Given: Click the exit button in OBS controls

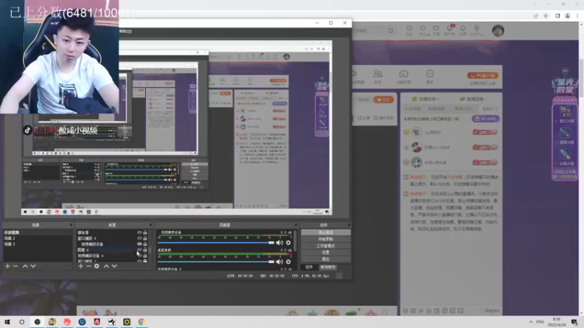Looking at the screenshot, I should coord(326,259).
